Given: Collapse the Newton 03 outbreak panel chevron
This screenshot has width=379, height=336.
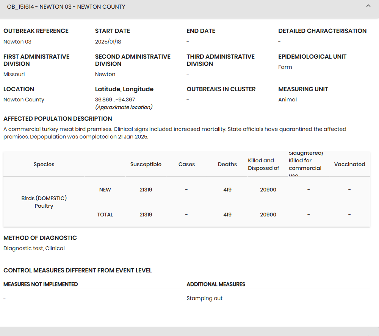Looking at the screenshot, I should 368,6.
